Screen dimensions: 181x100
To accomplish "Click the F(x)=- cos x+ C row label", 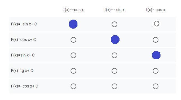I will pos(24,86).
